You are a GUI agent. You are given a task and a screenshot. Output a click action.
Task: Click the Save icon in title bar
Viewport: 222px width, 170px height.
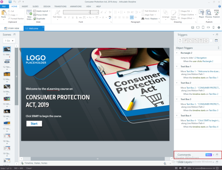[x=10, y=2]
